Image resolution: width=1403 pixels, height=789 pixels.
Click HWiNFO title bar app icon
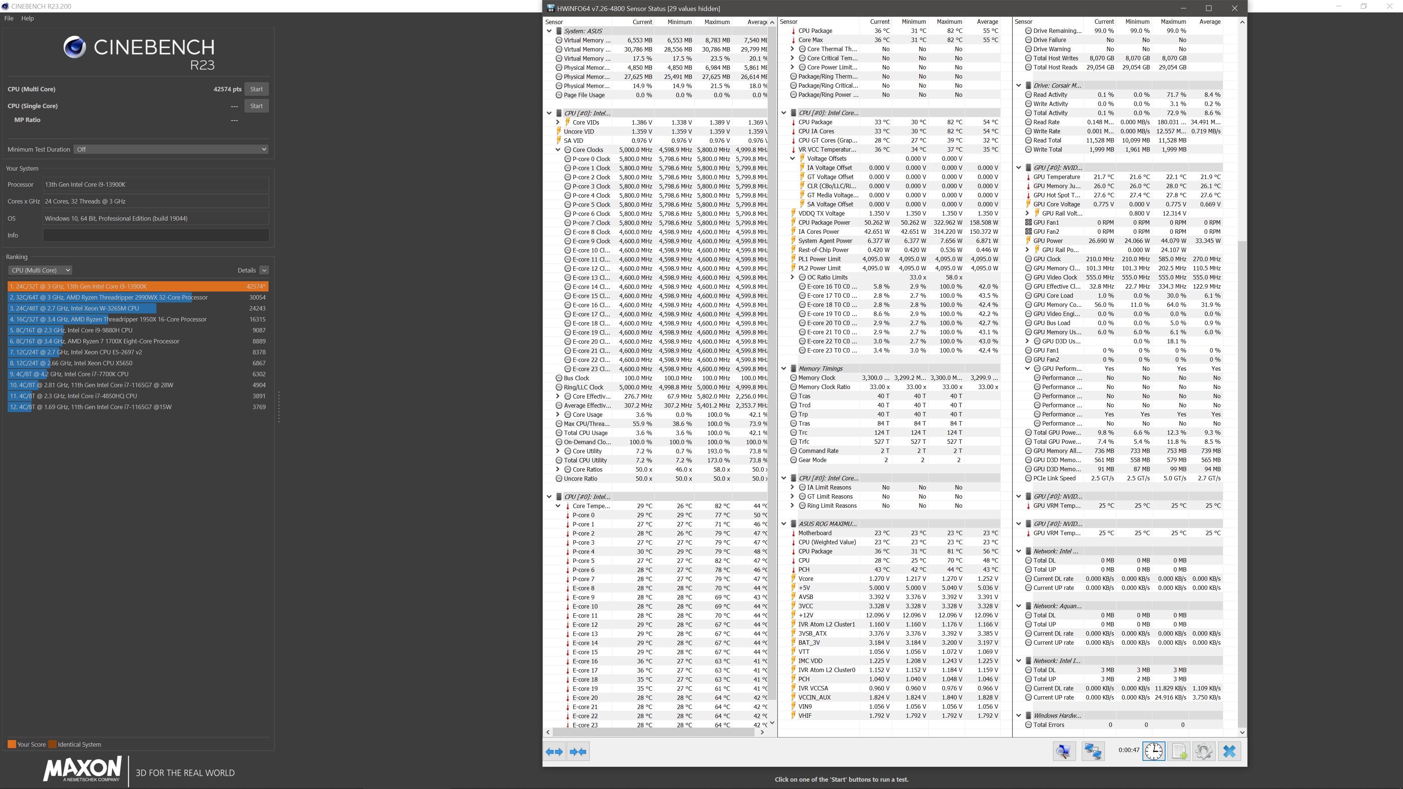(x=551, y=8)
